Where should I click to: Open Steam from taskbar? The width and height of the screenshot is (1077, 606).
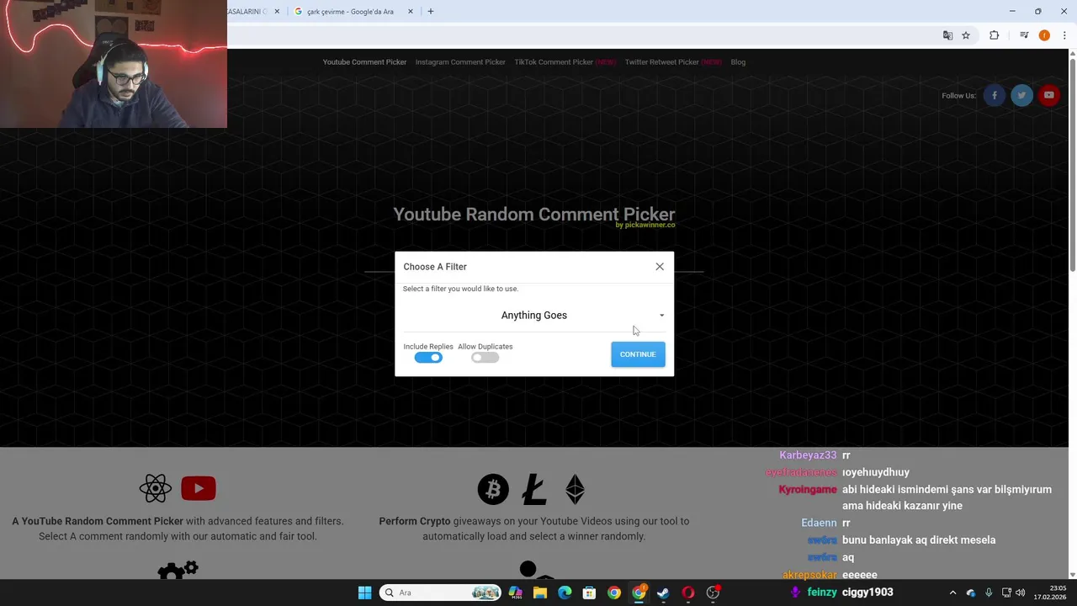[663, 593]
